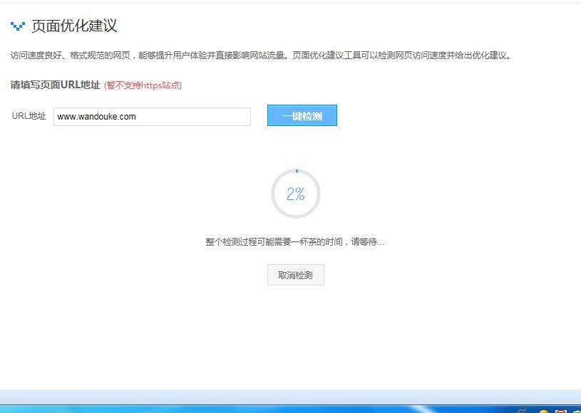Click the progress marker atop the circle
Viewport: 581px width, 413px height.
(295, 170)
